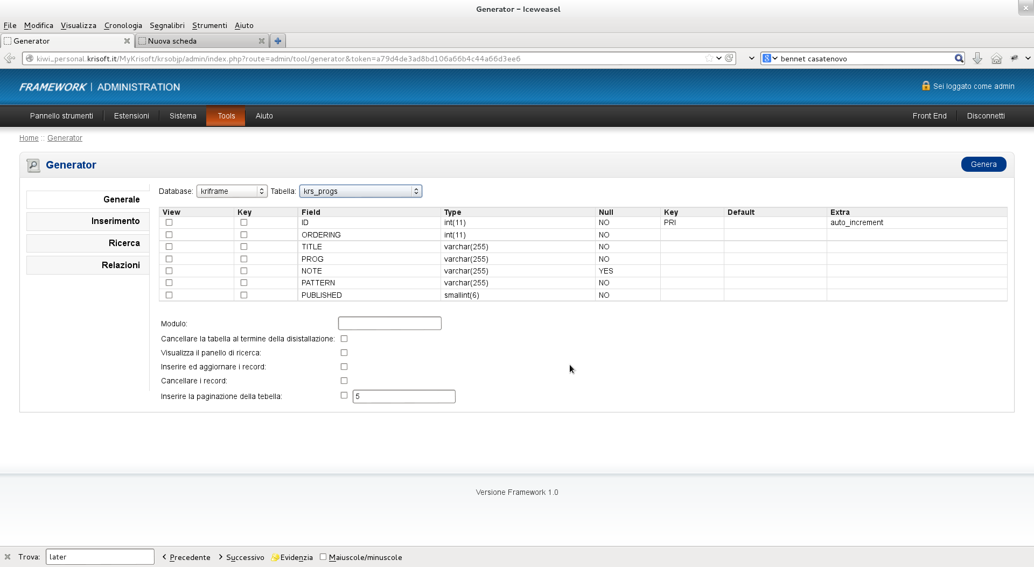Click the reload page icon

pyautogui.click(x=729, y=58)
